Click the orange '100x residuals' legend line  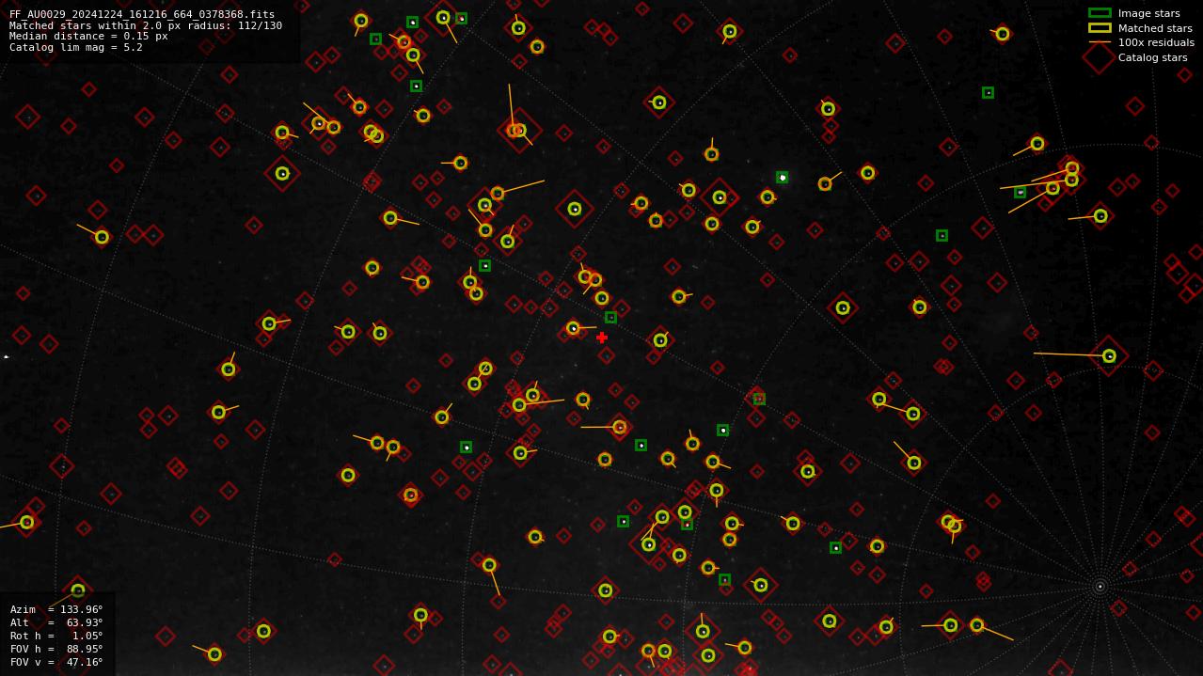[x=1100, y=42]
